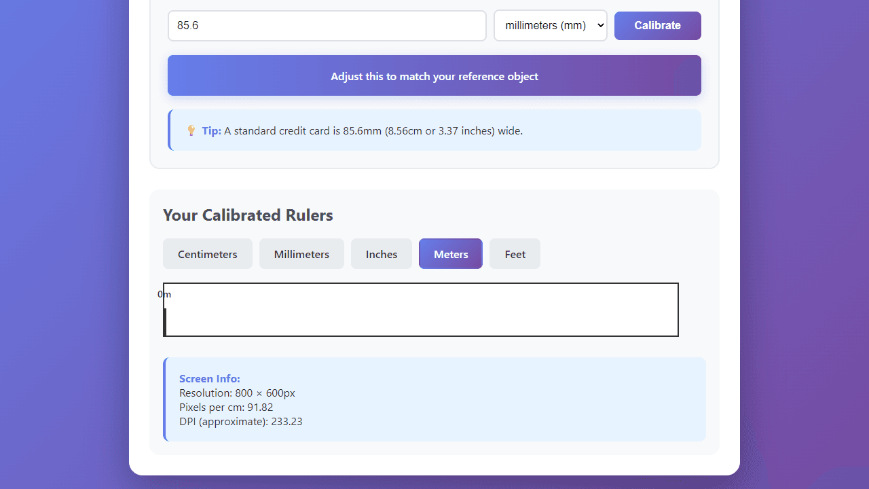Switch to the Millimeters ruler tab
Image resolution: width=869 pixels, height=489 pixels.
click(301, 254)
